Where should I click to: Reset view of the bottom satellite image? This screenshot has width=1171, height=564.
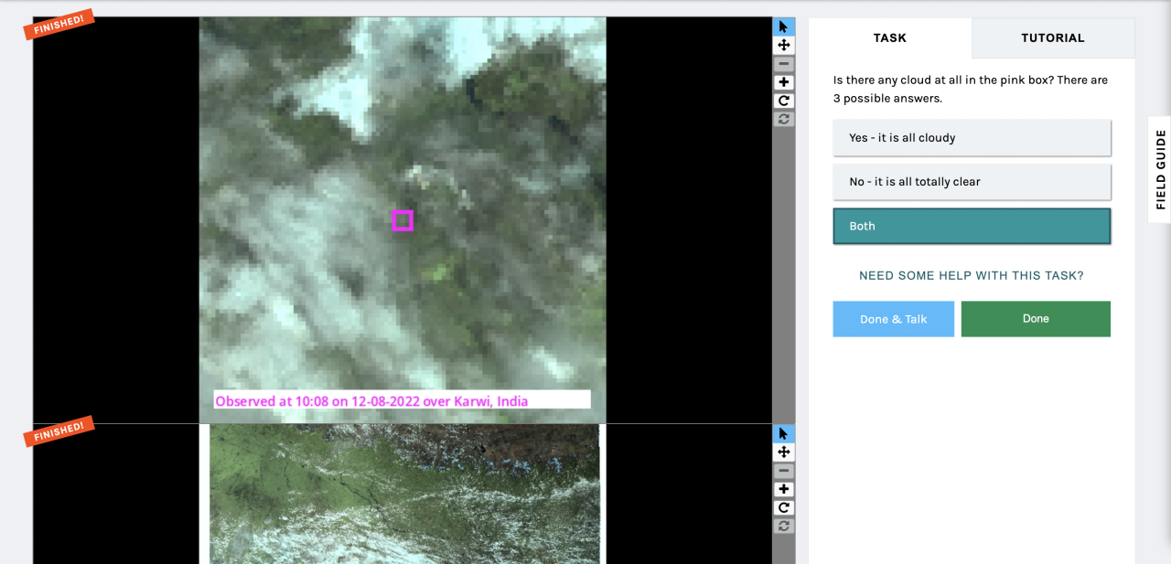[x=784, y=526]
